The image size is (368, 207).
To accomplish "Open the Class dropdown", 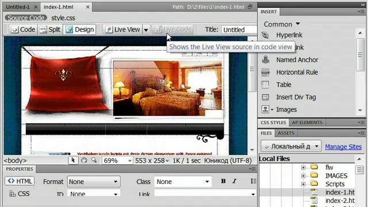I will 183,182.
